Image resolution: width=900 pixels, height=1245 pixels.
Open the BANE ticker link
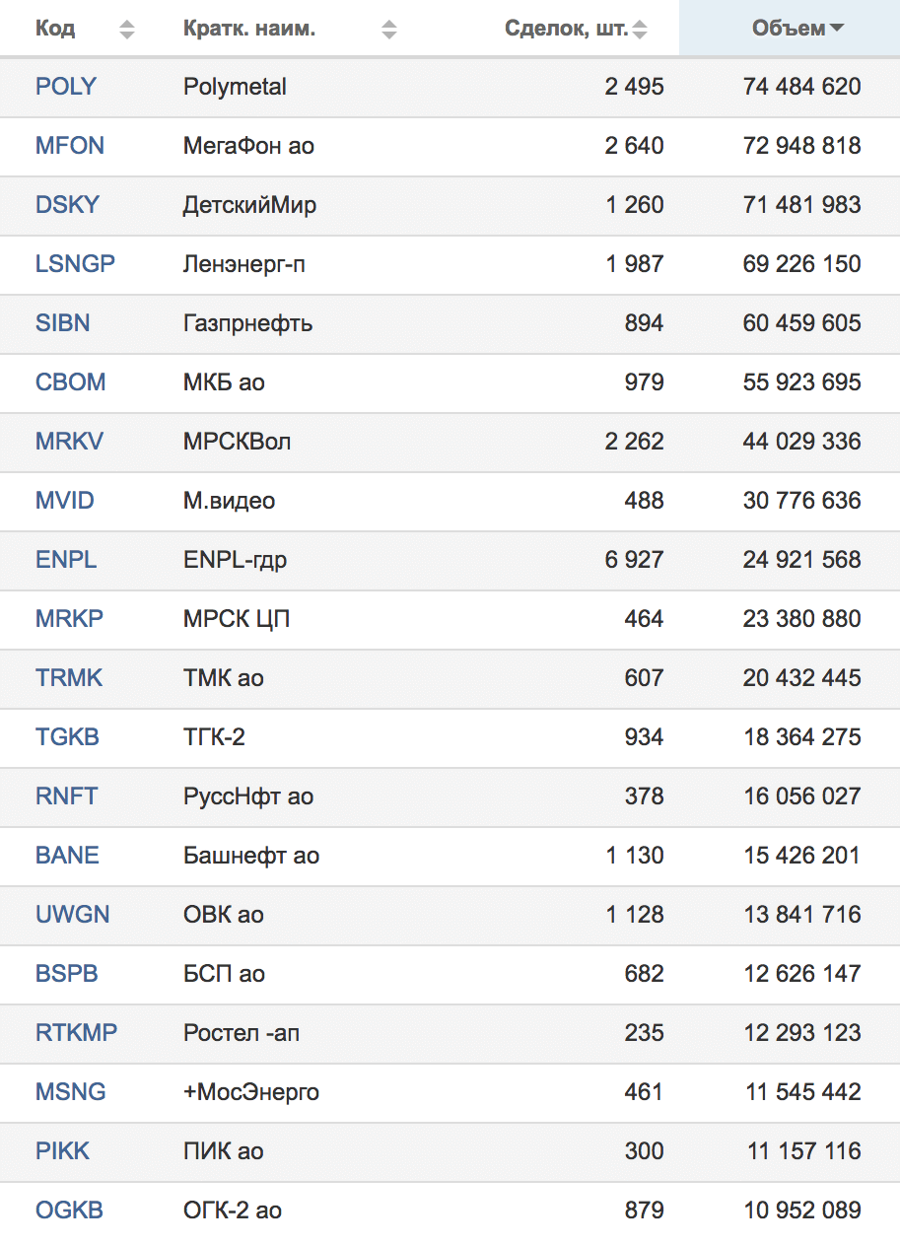[x=67, y=856]
